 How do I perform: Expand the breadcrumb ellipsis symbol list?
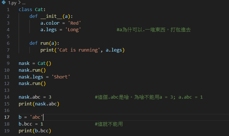point(24,3)
